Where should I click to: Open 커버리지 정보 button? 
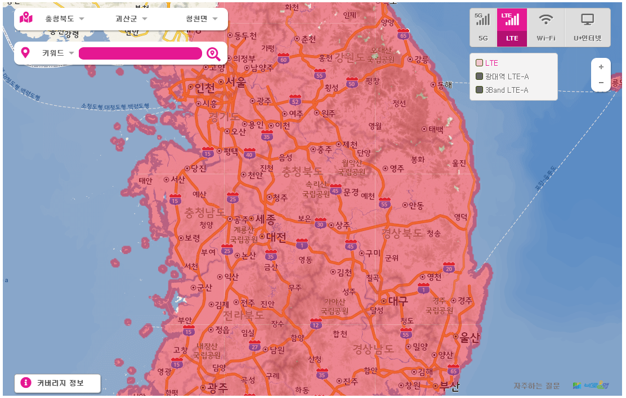tap(57, 383)
